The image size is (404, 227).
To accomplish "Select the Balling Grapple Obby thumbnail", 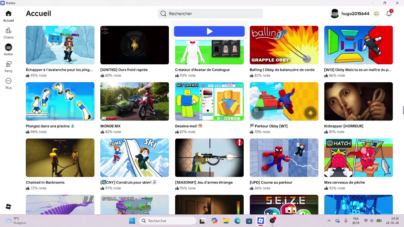I will point(284,45).
